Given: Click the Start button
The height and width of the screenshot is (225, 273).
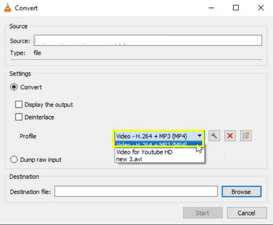Looking at the screenshot, I should (202, 213).
